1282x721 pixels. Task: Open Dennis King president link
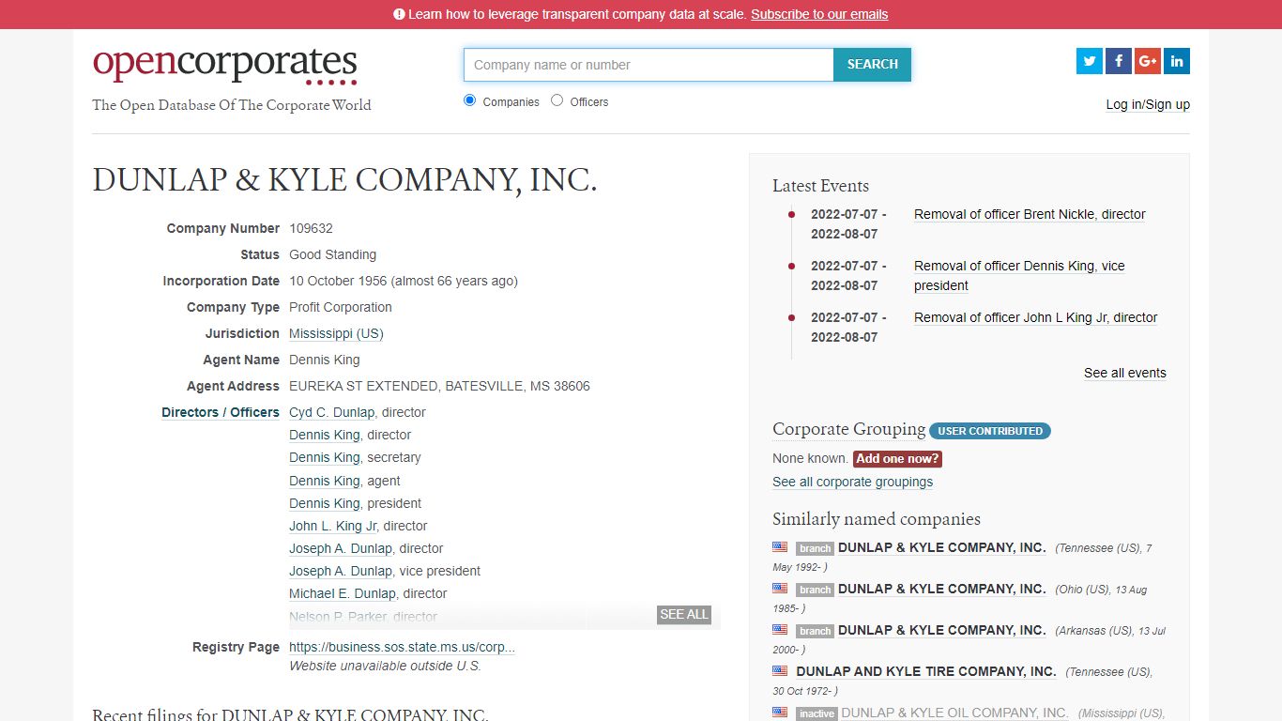[x=325, y=503]
